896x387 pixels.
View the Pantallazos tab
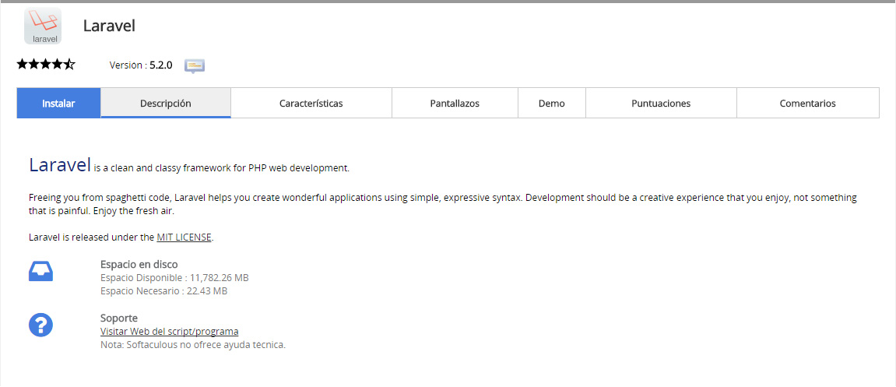click(x=455, y=103)
